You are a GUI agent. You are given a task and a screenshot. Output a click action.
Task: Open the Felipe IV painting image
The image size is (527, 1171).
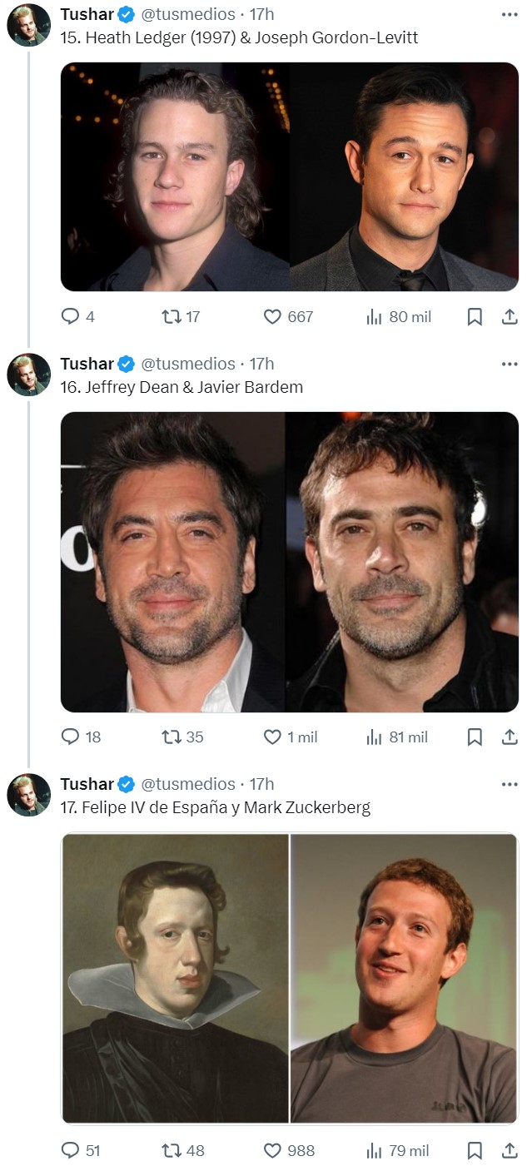[176, 978]
